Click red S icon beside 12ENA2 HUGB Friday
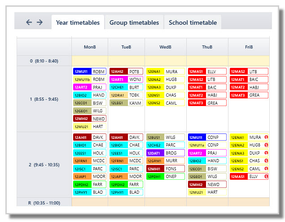This screenshot has height=222, width=285. (x=266, y=145)
